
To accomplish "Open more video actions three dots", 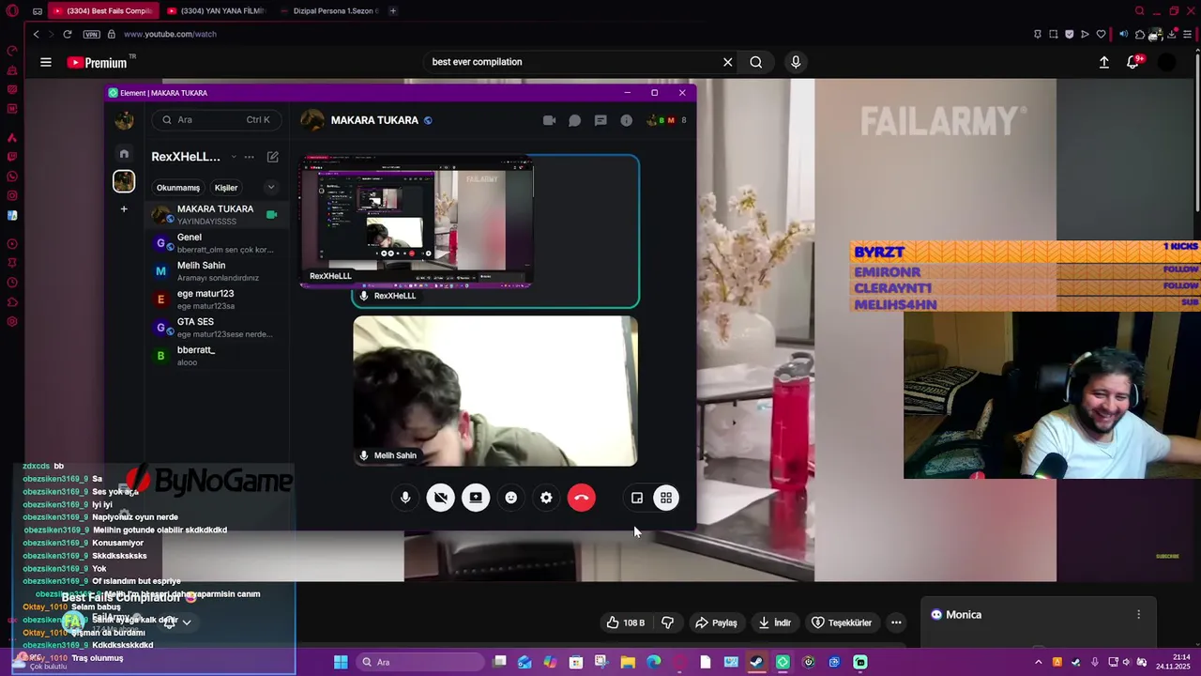I will pos(896,622).
